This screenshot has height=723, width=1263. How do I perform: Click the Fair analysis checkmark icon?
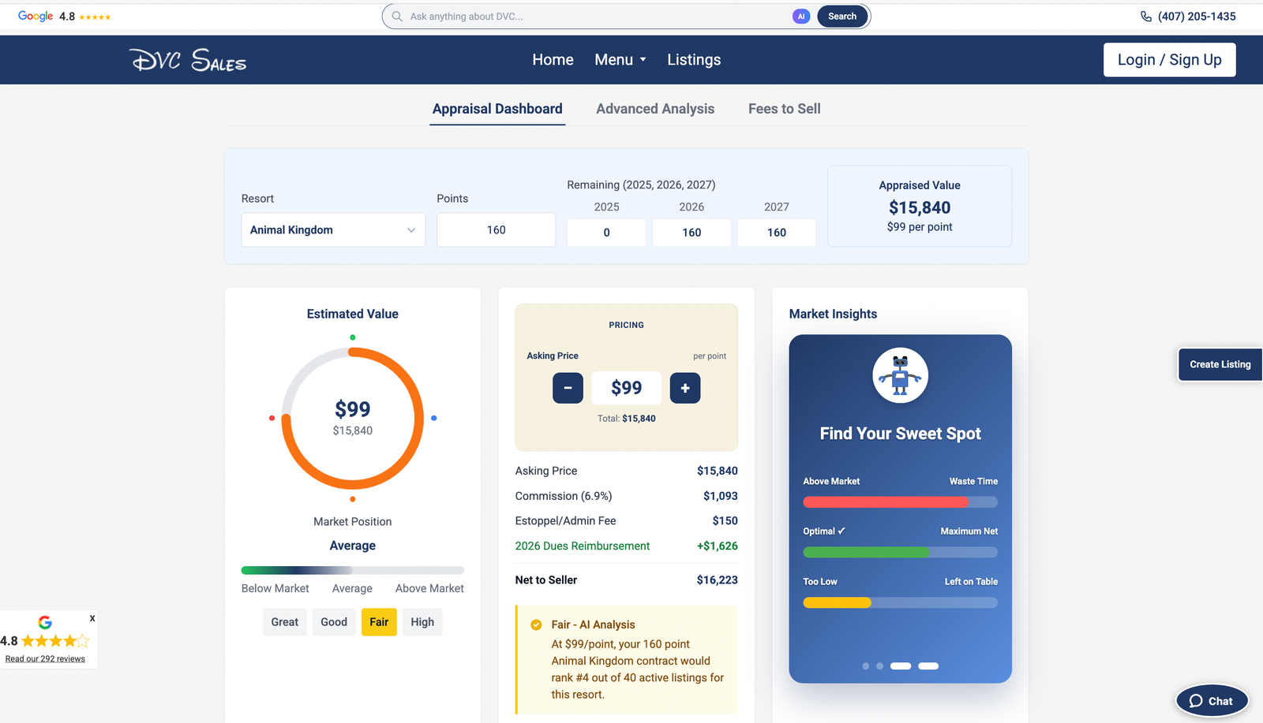tap(536, 624)
